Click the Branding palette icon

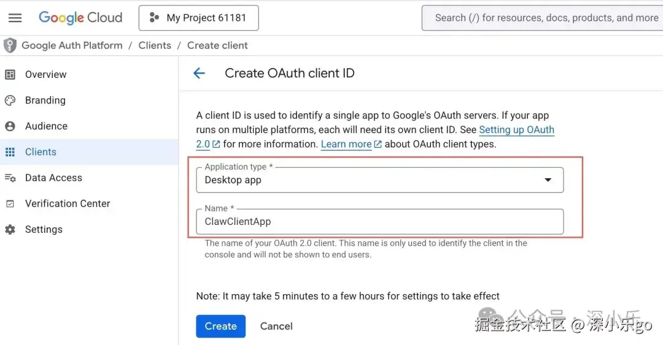click(x=10, y=100)
